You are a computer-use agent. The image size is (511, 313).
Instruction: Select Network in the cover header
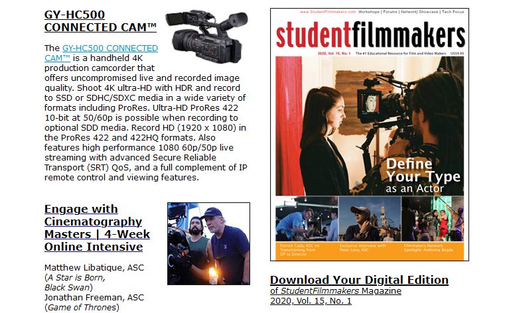pyautogui.click(x=409, y=12)
